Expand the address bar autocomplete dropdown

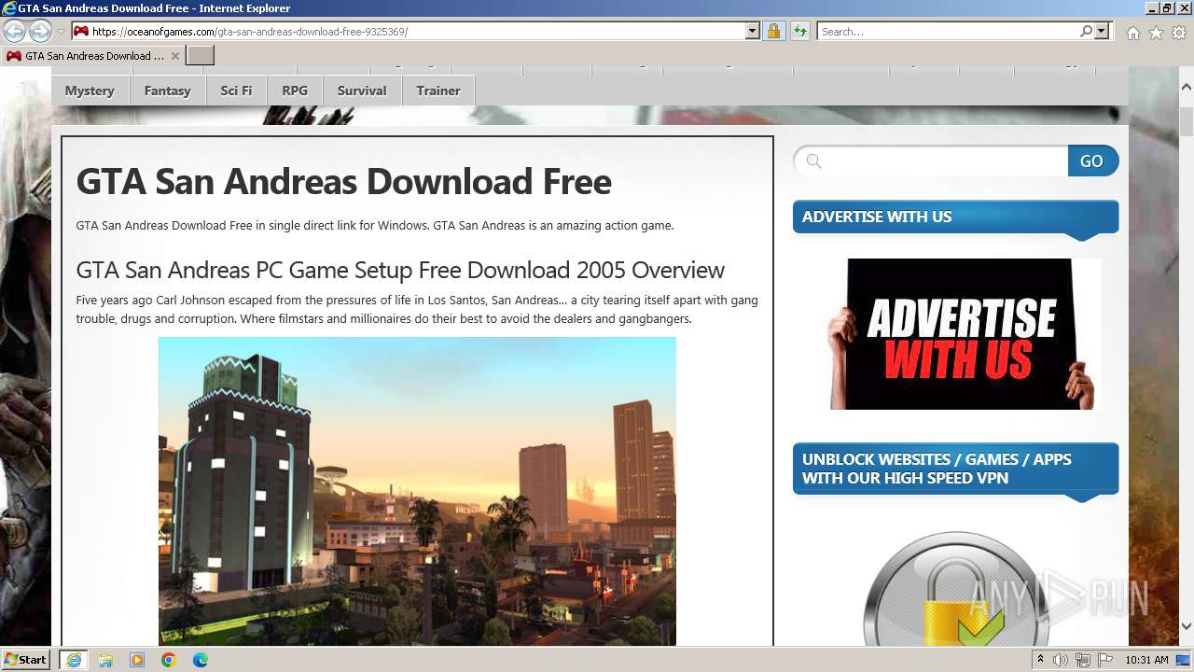[753, 32]
